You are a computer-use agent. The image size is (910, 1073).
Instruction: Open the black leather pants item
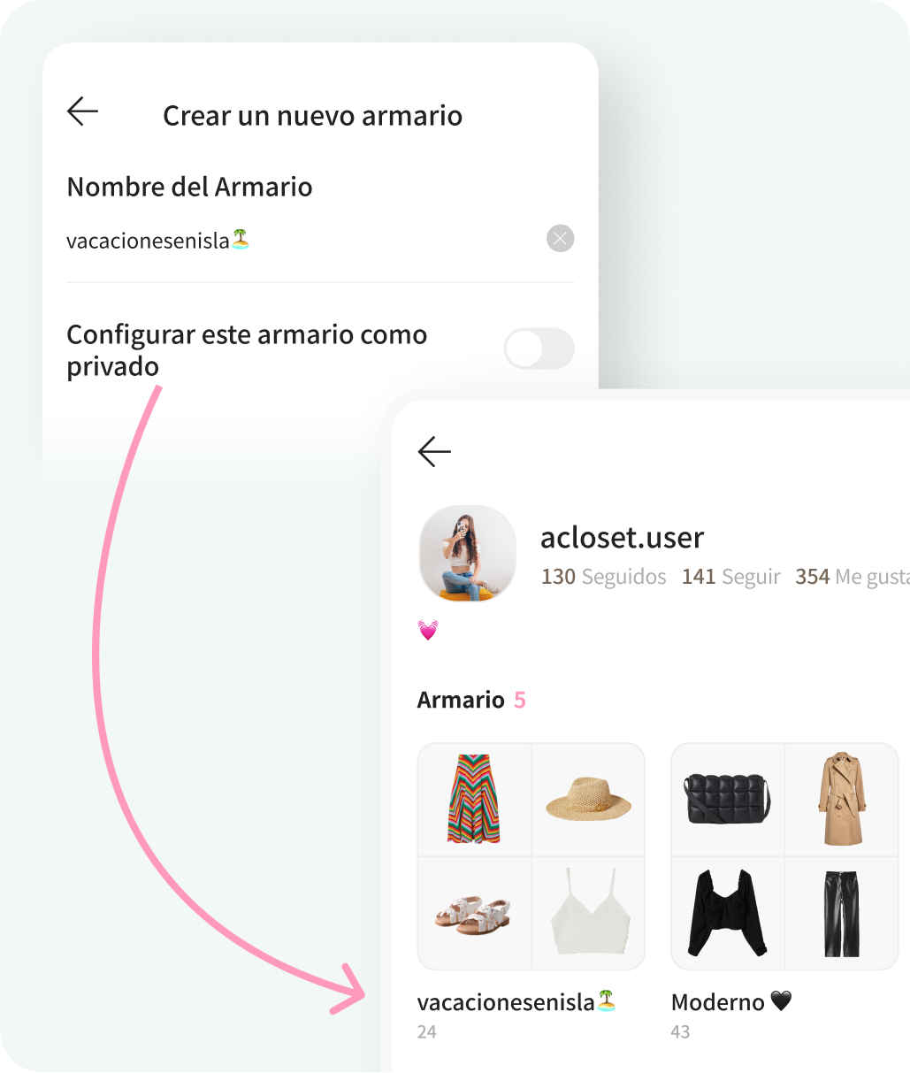(x=842, y=914)
